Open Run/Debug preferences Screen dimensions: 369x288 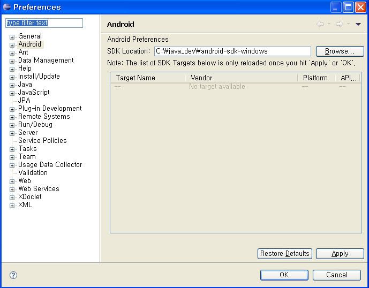pyautogui.click(x=35, y=125)
